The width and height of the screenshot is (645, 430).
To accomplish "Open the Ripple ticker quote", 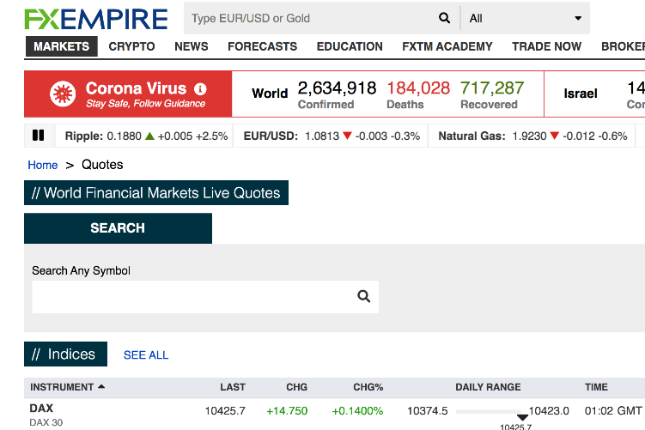I will click(146, 136).
